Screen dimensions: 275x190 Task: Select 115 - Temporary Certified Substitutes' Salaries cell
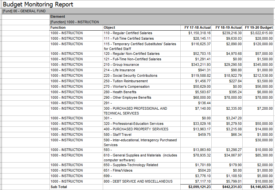(142, 46)
